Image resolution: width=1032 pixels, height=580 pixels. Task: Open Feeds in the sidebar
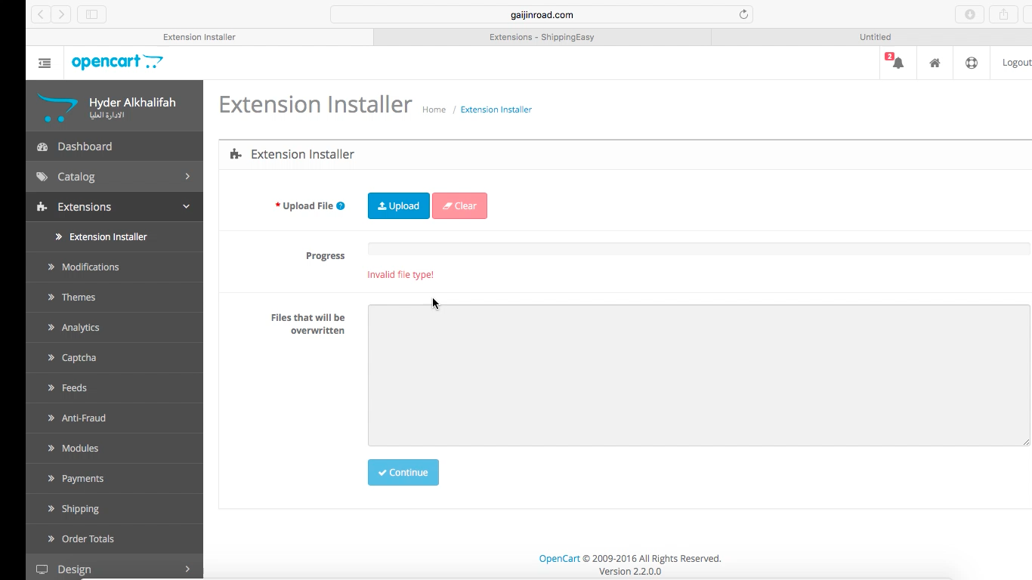click(x=114, y=388)
